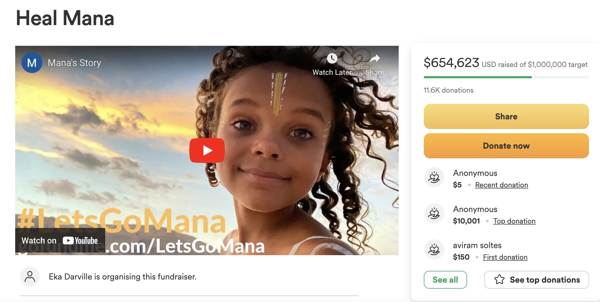Click the blue M channel avatar
The width and height of the screenshot is (600, 302).
tap(32, 63)
